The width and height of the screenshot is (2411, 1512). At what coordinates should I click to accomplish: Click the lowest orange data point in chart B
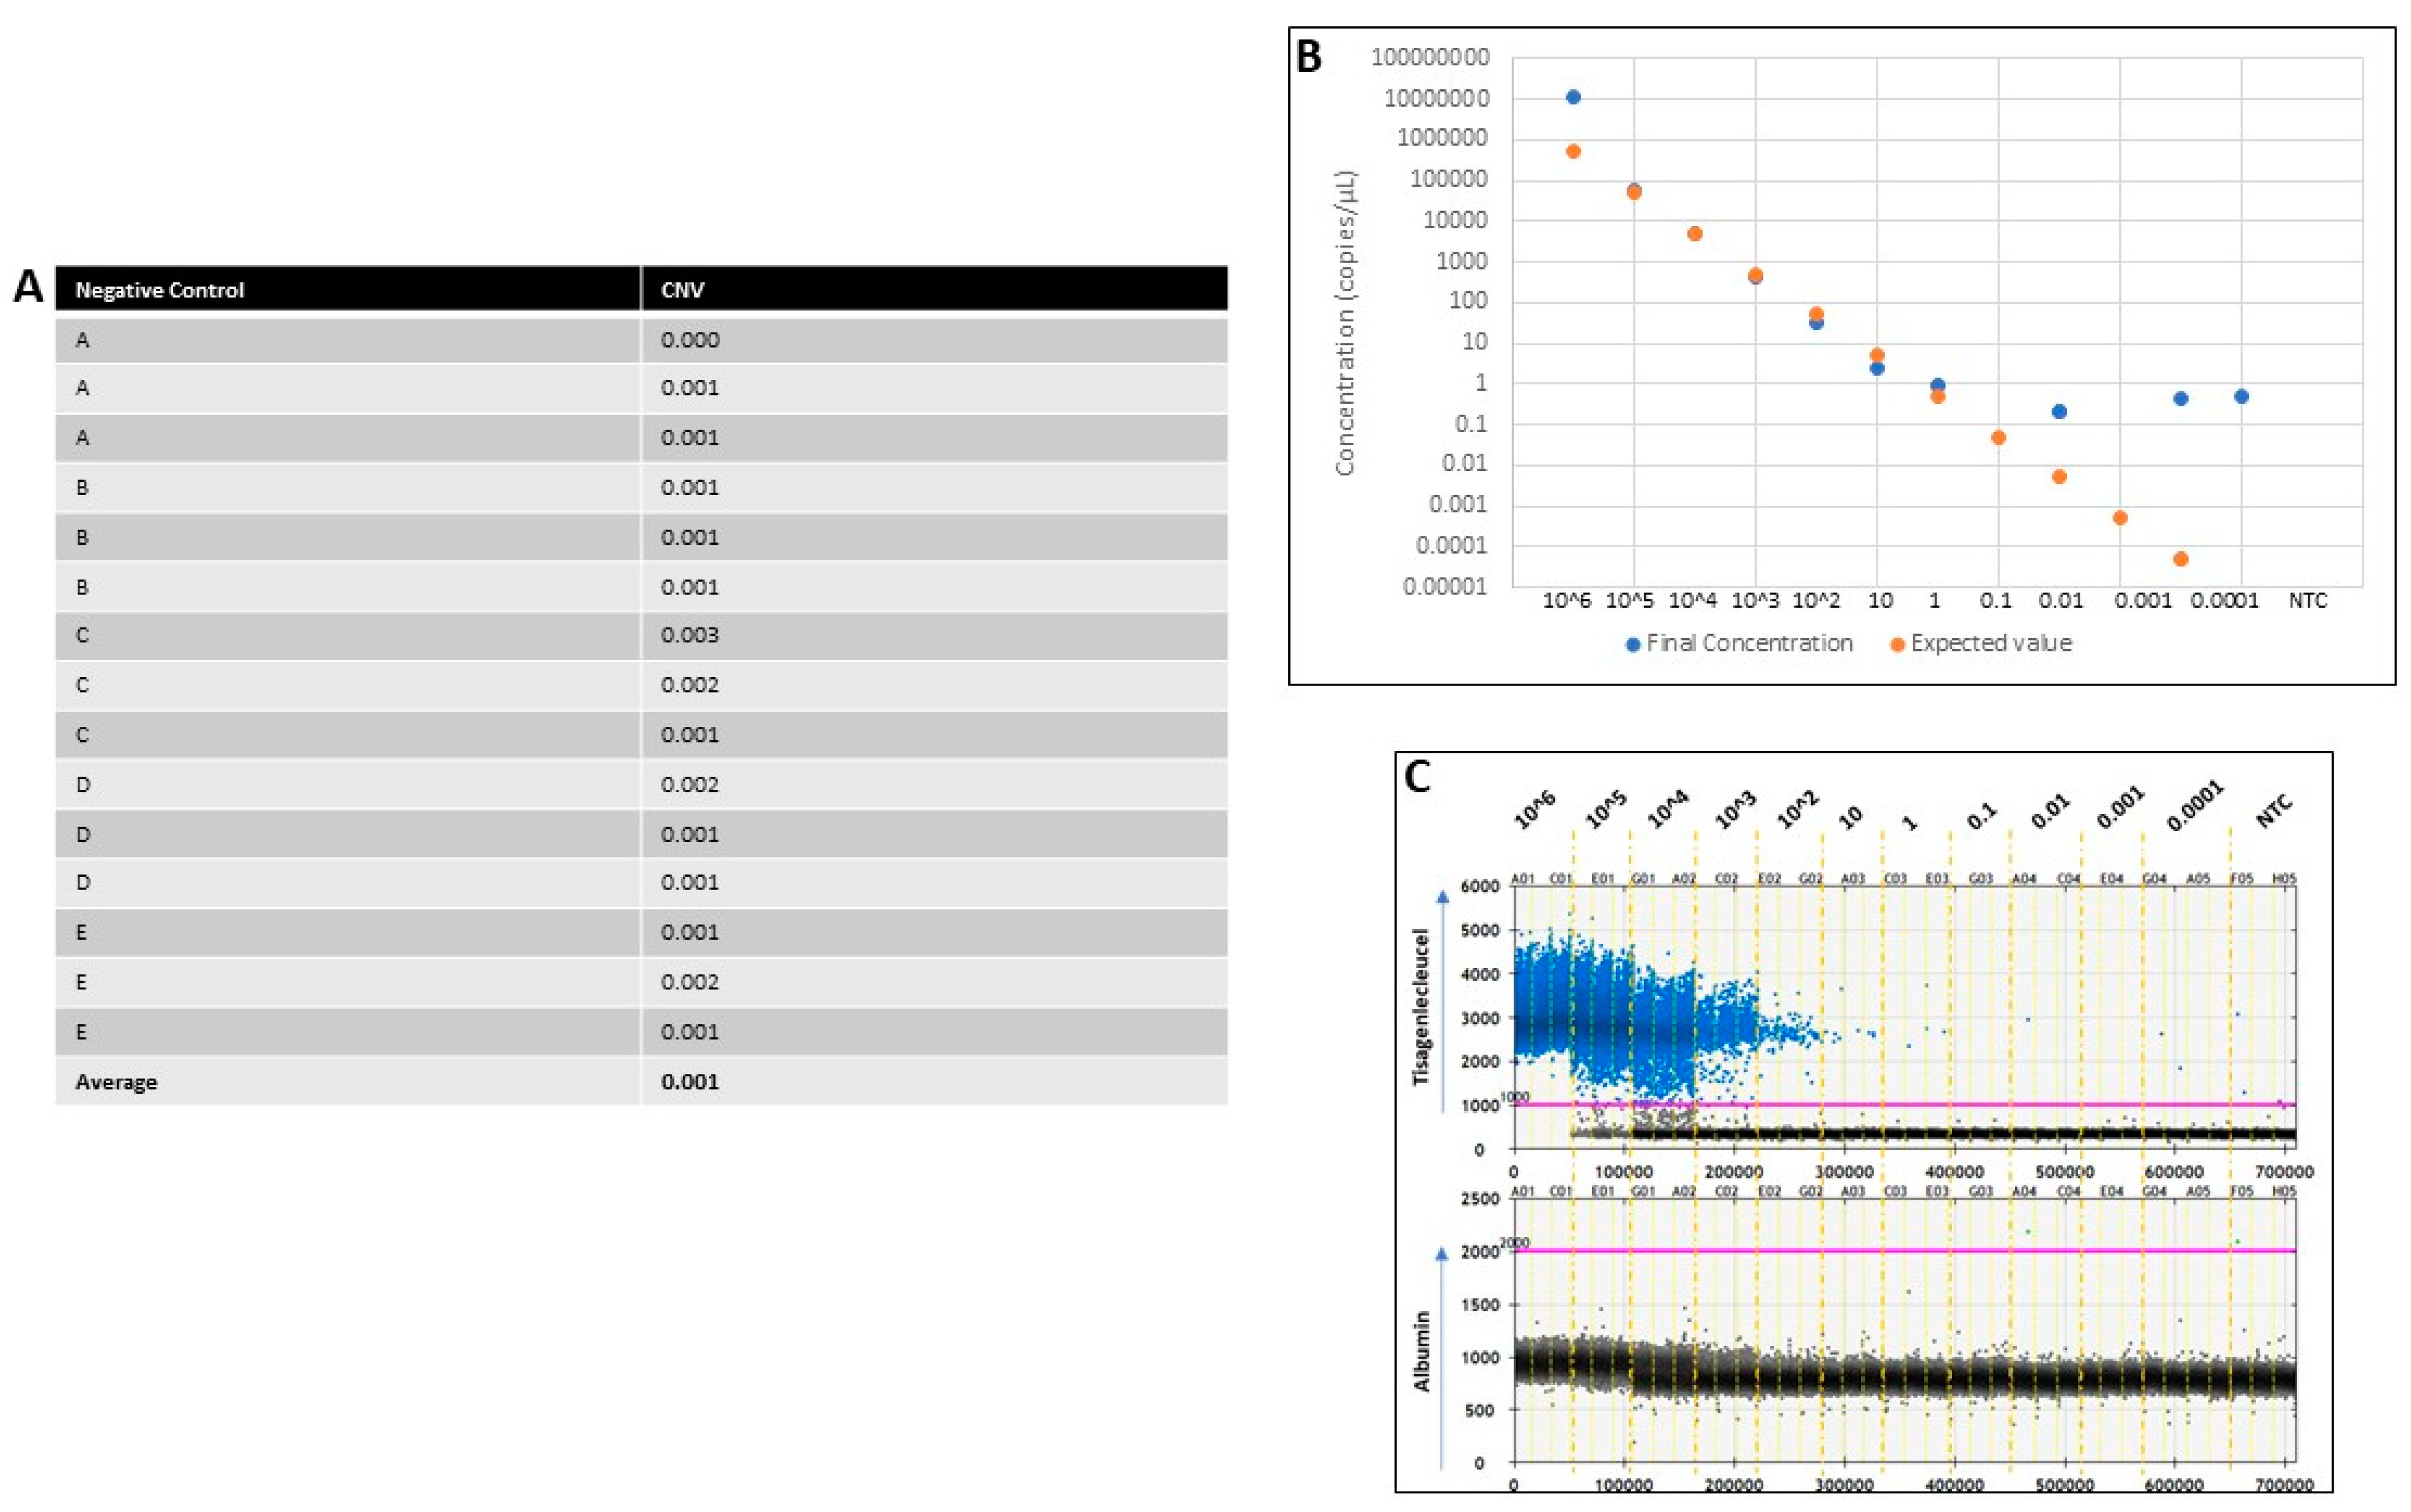coord(2181,559)
